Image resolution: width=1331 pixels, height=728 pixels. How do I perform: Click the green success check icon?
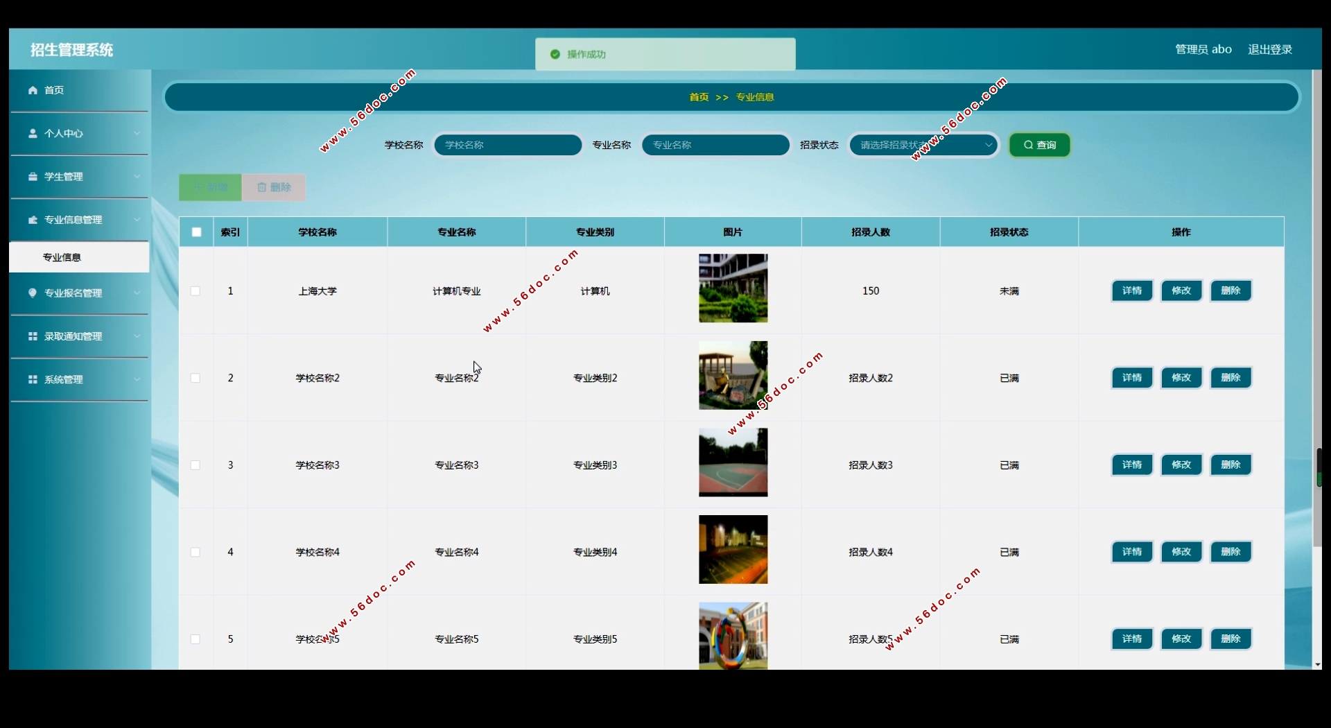555,54
